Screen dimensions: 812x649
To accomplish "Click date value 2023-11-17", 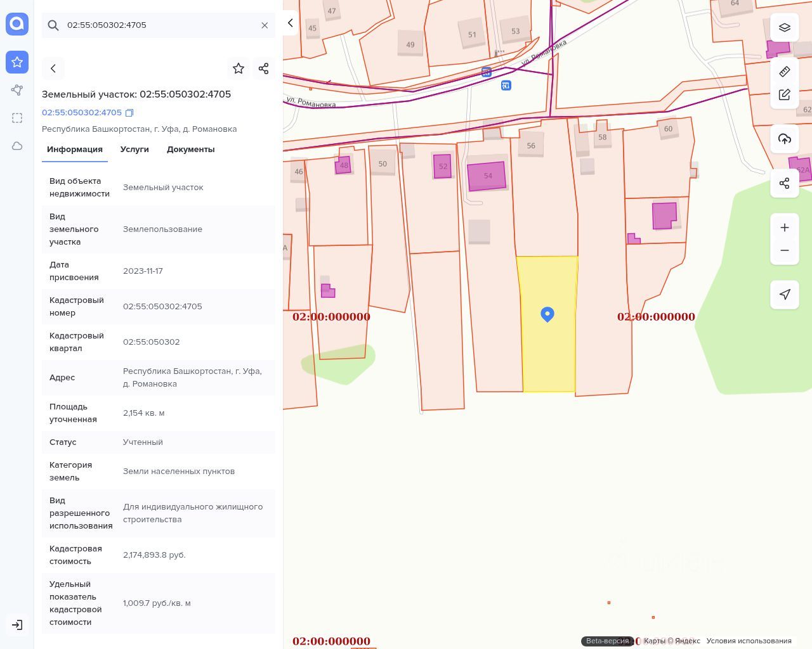I will click(143, 271).
